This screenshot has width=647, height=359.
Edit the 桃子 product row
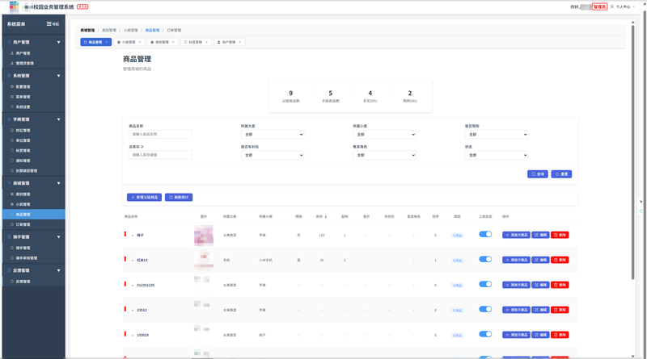(540, 235)
